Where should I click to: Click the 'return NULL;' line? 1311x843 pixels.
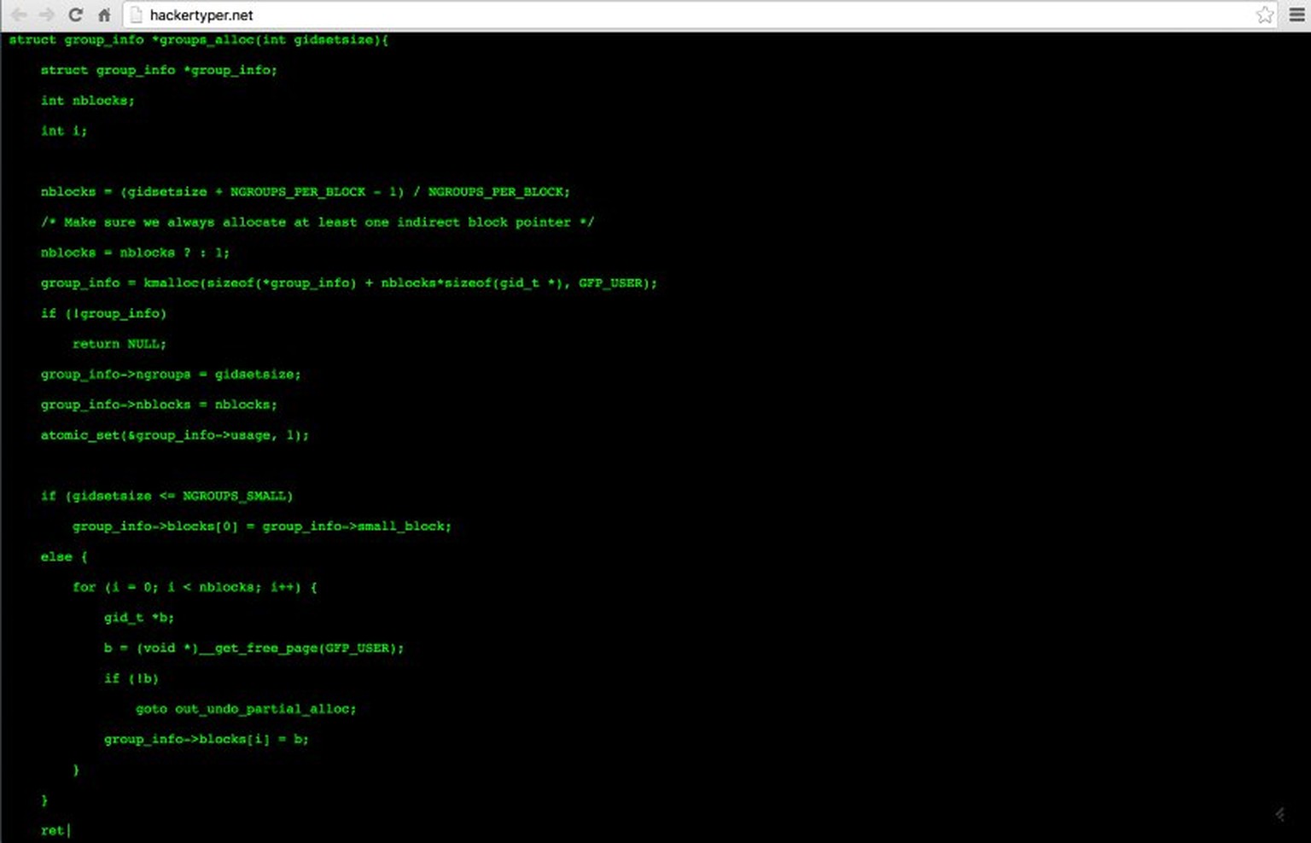pos(119,344)
